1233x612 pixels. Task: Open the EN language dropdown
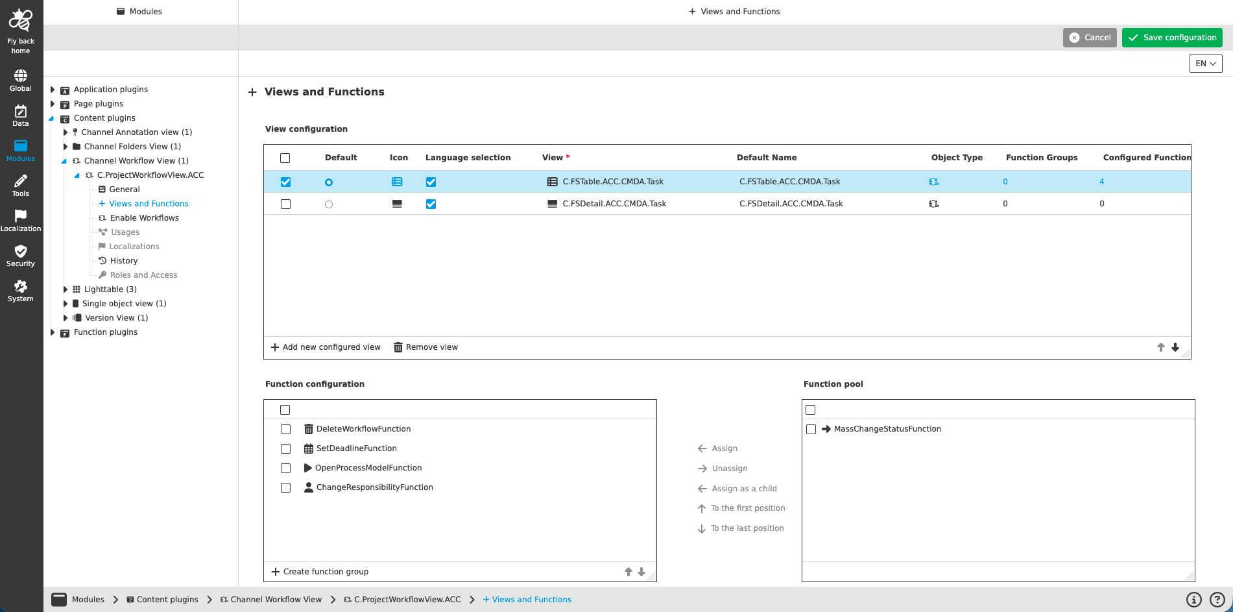coord(1204,63)
